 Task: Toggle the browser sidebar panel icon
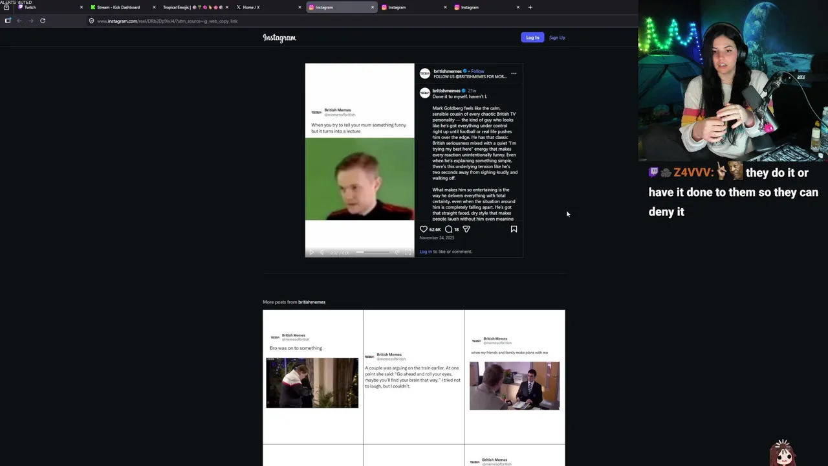8,21
